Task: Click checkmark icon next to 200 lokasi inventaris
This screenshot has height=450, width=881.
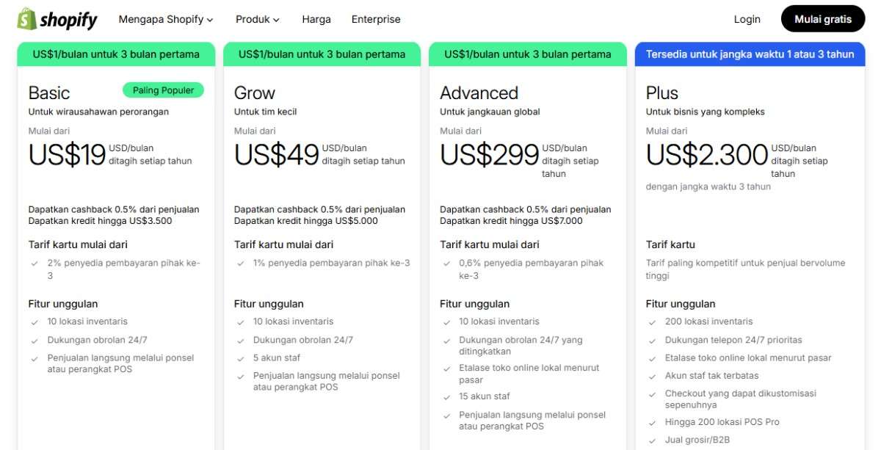Action: [652, 322]
